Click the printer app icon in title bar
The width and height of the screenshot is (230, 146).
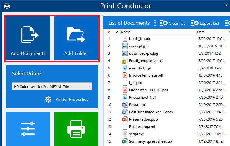point(7,6)
